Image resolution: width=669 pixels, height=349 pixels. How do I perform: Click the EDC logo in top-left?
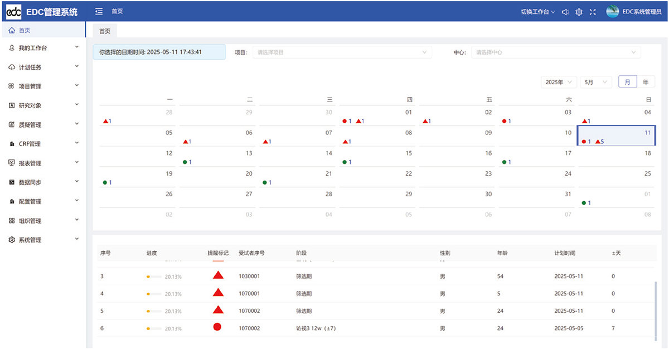tap(13, 12)
